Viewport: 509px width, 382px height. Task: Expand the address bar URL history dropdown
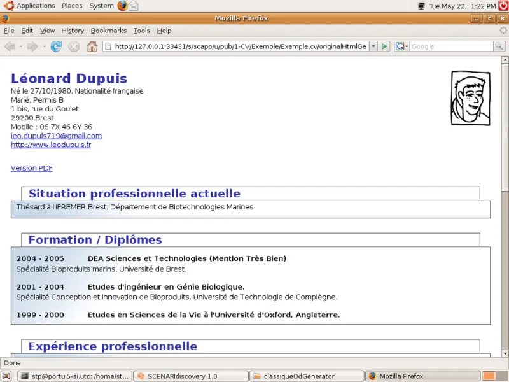tap(373, 46)
